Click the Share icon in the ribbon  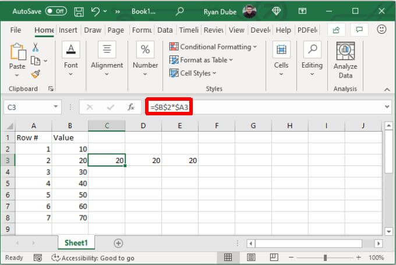coord(336,30)
